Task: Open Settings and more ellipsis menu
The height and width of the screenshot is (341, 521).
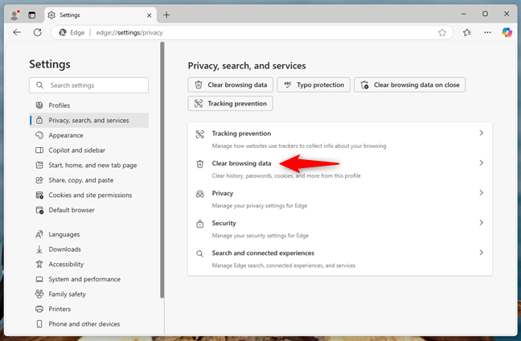Action: point(487,32)
